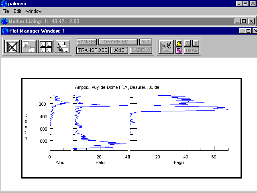The width and height of the screenshot is (257, 193).
Task: Reset zoom with the 100% button
Action: (192, 51)
